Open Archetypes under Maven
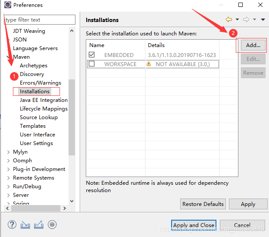Viewport: 269px width, 237px height. tap(34, 66)
